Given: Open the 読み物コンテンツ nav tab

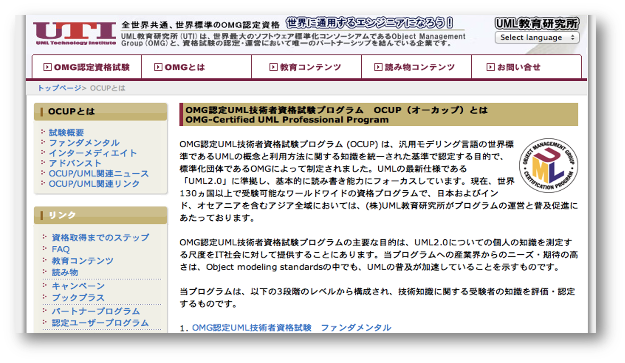Looking at the screenshot, I should coord(416,67).
